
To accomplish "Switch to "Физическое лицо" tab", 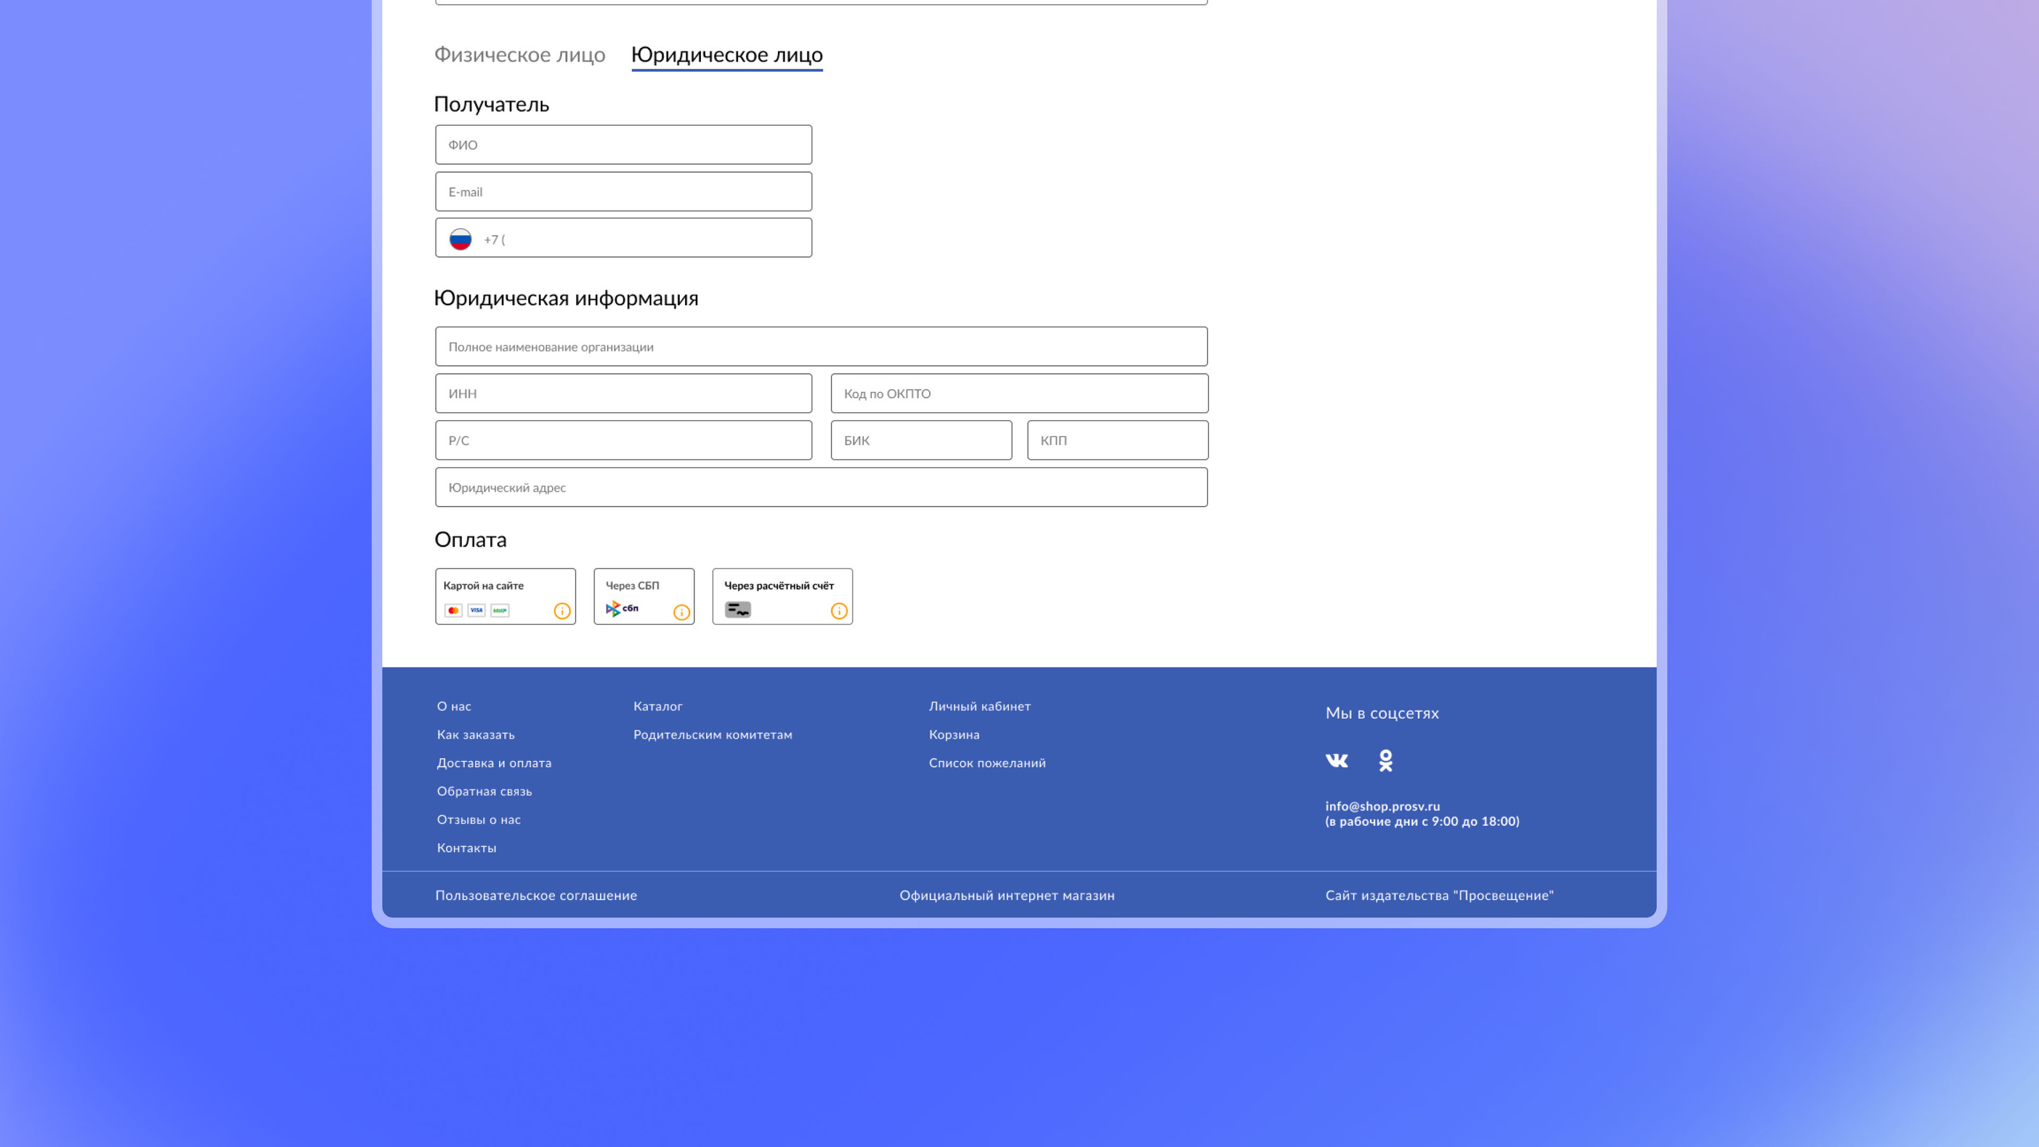I will tap(519, 55).
